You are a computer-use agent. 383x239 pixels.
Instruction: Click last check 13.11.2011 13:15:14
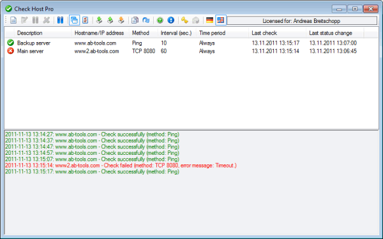tap(276, 51)
